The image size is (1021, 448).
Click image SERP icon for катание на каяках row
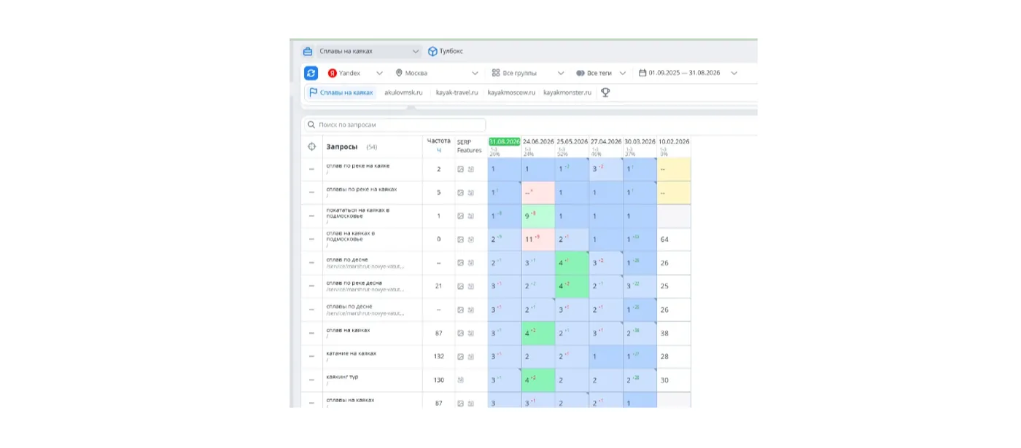[460, 356]
